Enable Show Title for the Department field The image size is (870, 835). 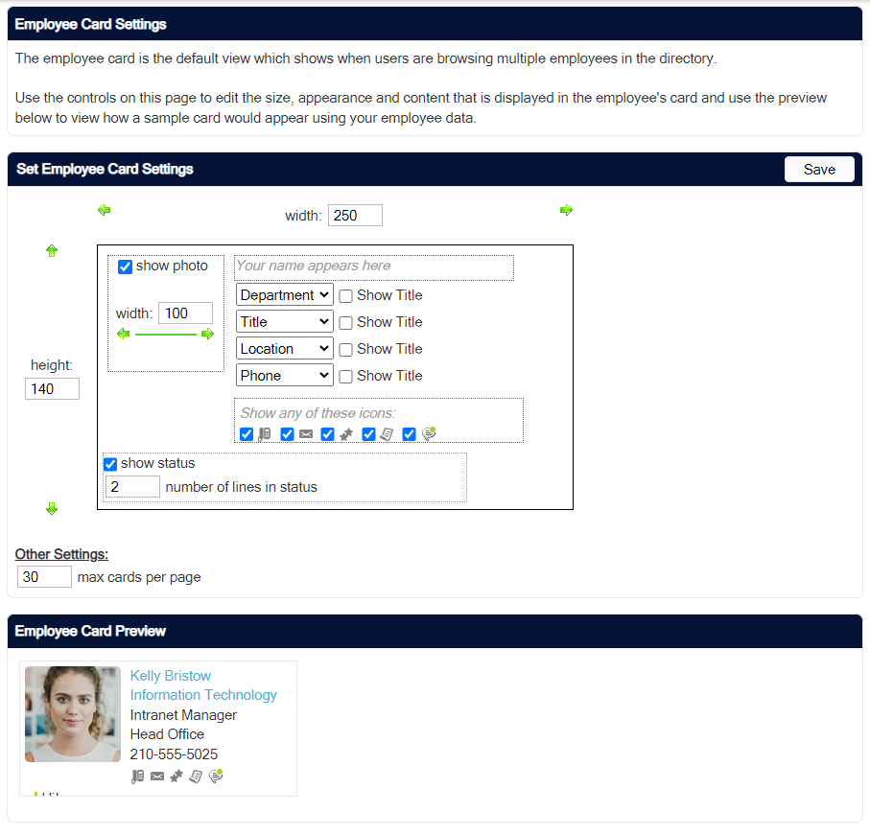coord(345,296)
